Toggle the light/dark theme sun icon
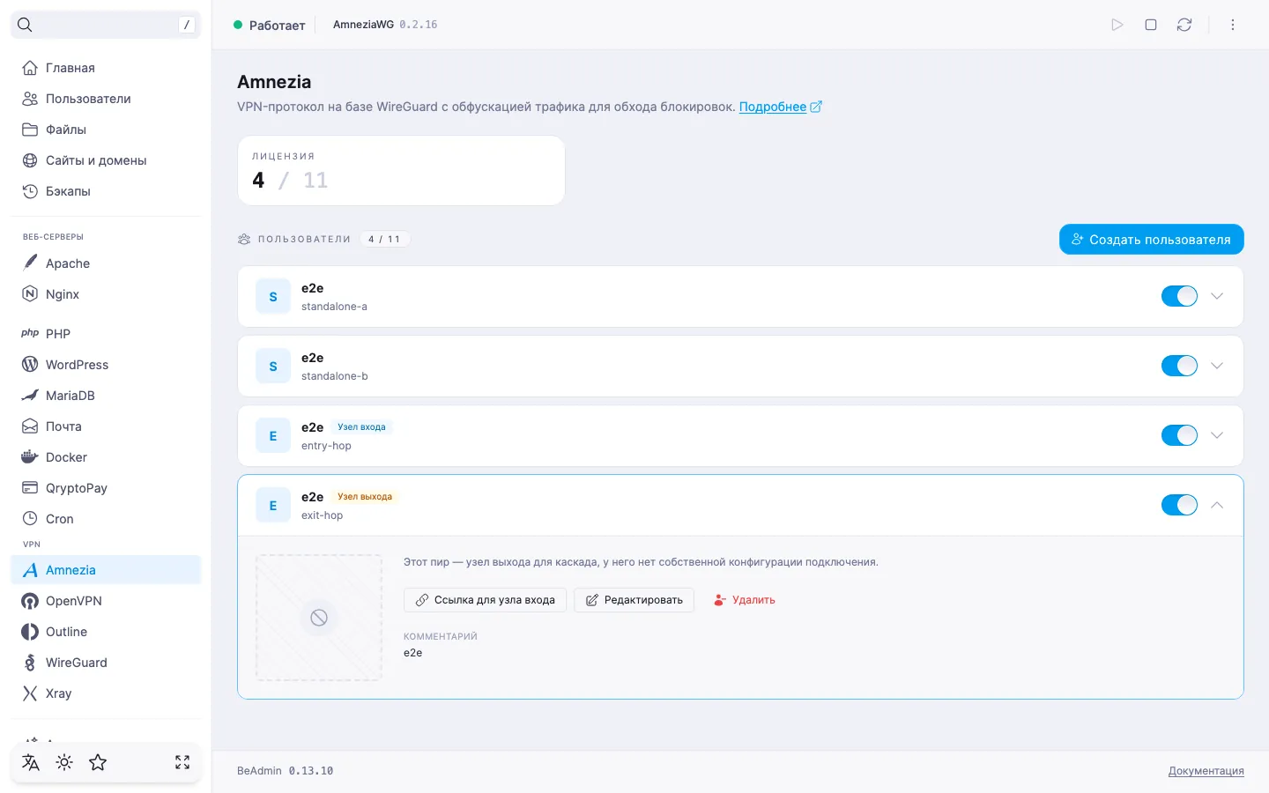 click(64, 762)
